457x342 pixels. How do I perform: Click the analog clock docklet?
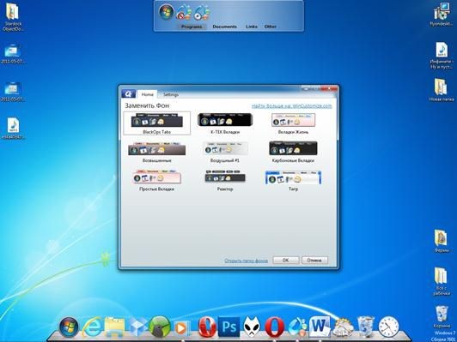point(388,327)
